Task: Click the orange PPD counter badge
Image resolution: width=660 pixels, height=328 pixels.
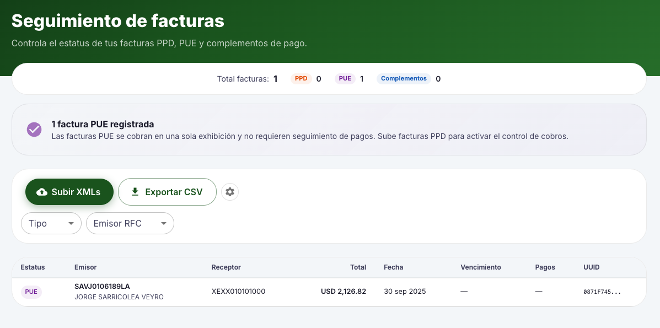Action: 301,78
